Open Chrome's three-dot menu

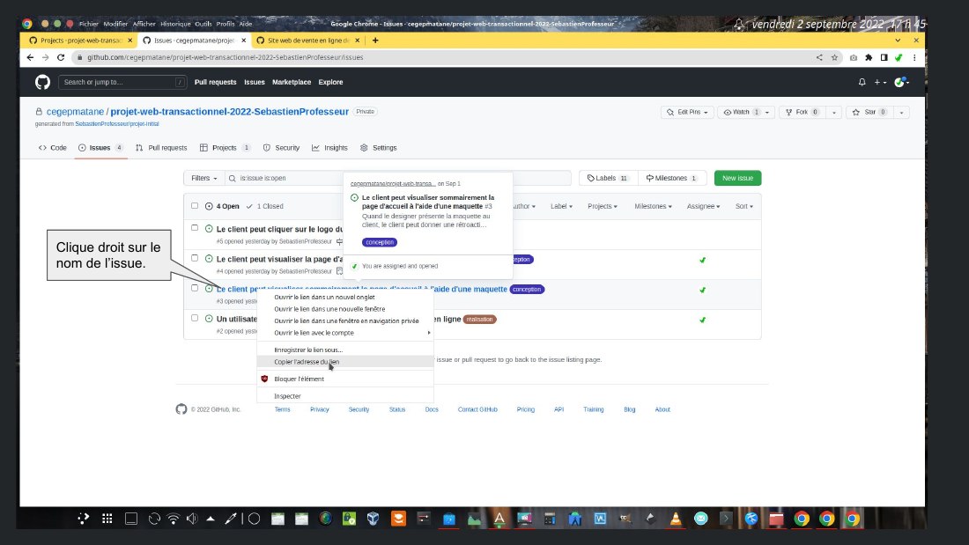pyautogui.click(x=914, y=57)
